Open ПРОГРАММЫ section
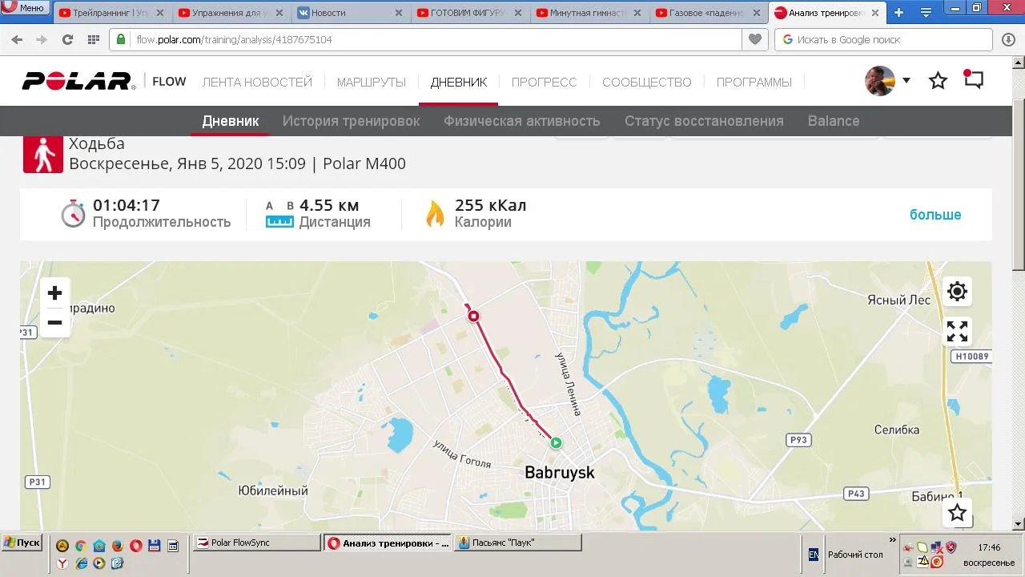 click(x=754, y=82)
